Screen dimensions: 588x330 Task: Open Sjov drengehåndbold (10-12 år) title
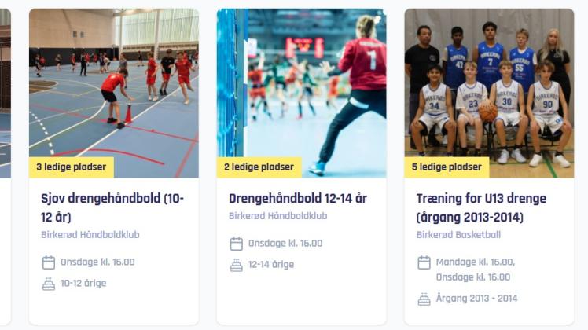[112, 207]
